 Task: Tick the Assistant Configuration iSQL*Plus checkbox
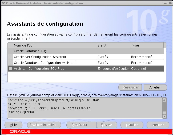[11, 68]
